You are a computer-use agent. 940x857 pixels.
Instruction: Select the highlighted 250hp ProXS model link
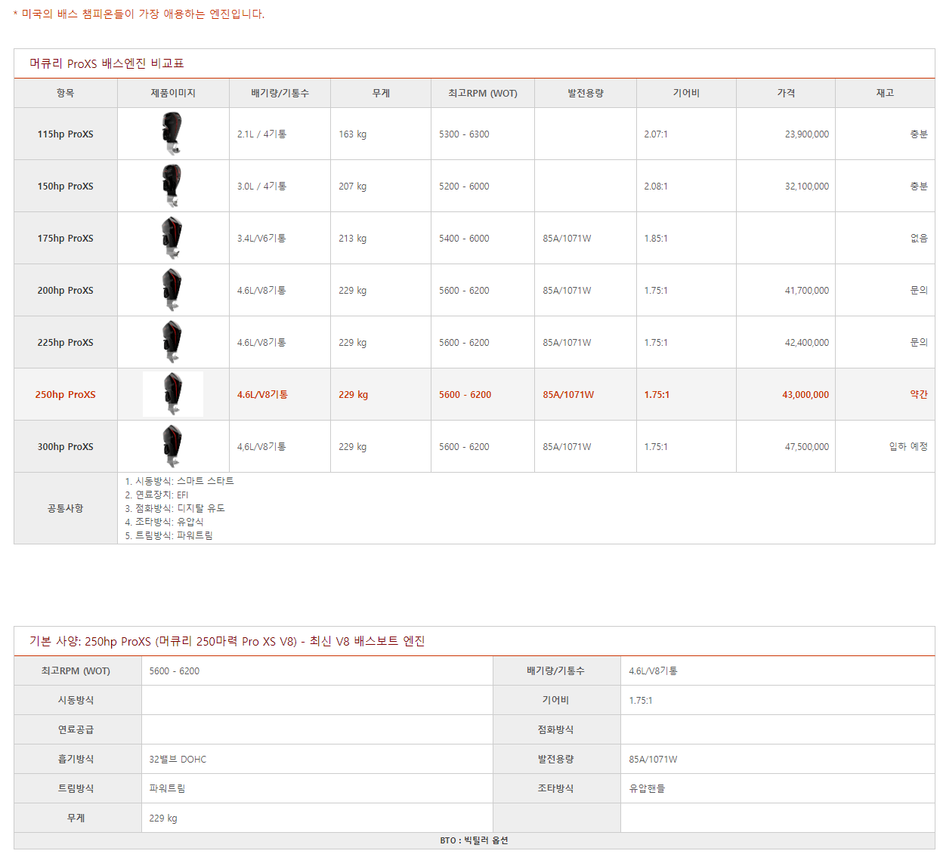66,395
